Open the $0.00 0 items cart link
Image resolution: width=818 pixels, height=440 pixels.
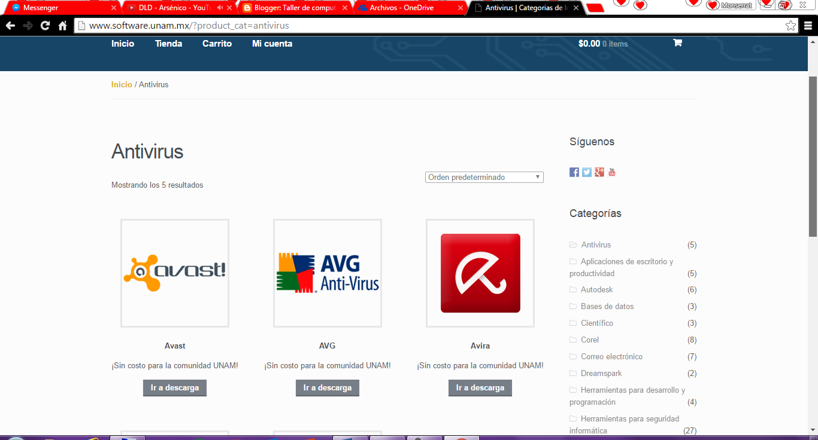tap(603, 44)
